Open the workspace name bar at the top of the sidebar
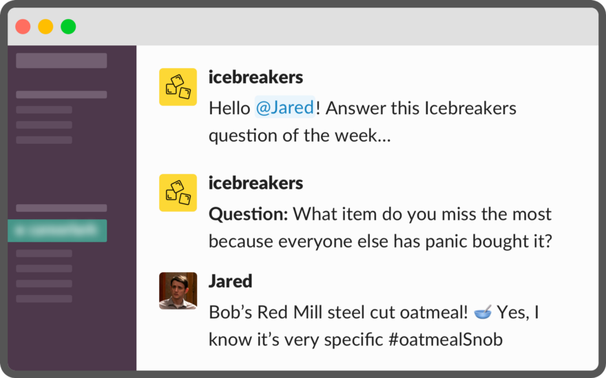606x378 pixels. click(61, 60)
